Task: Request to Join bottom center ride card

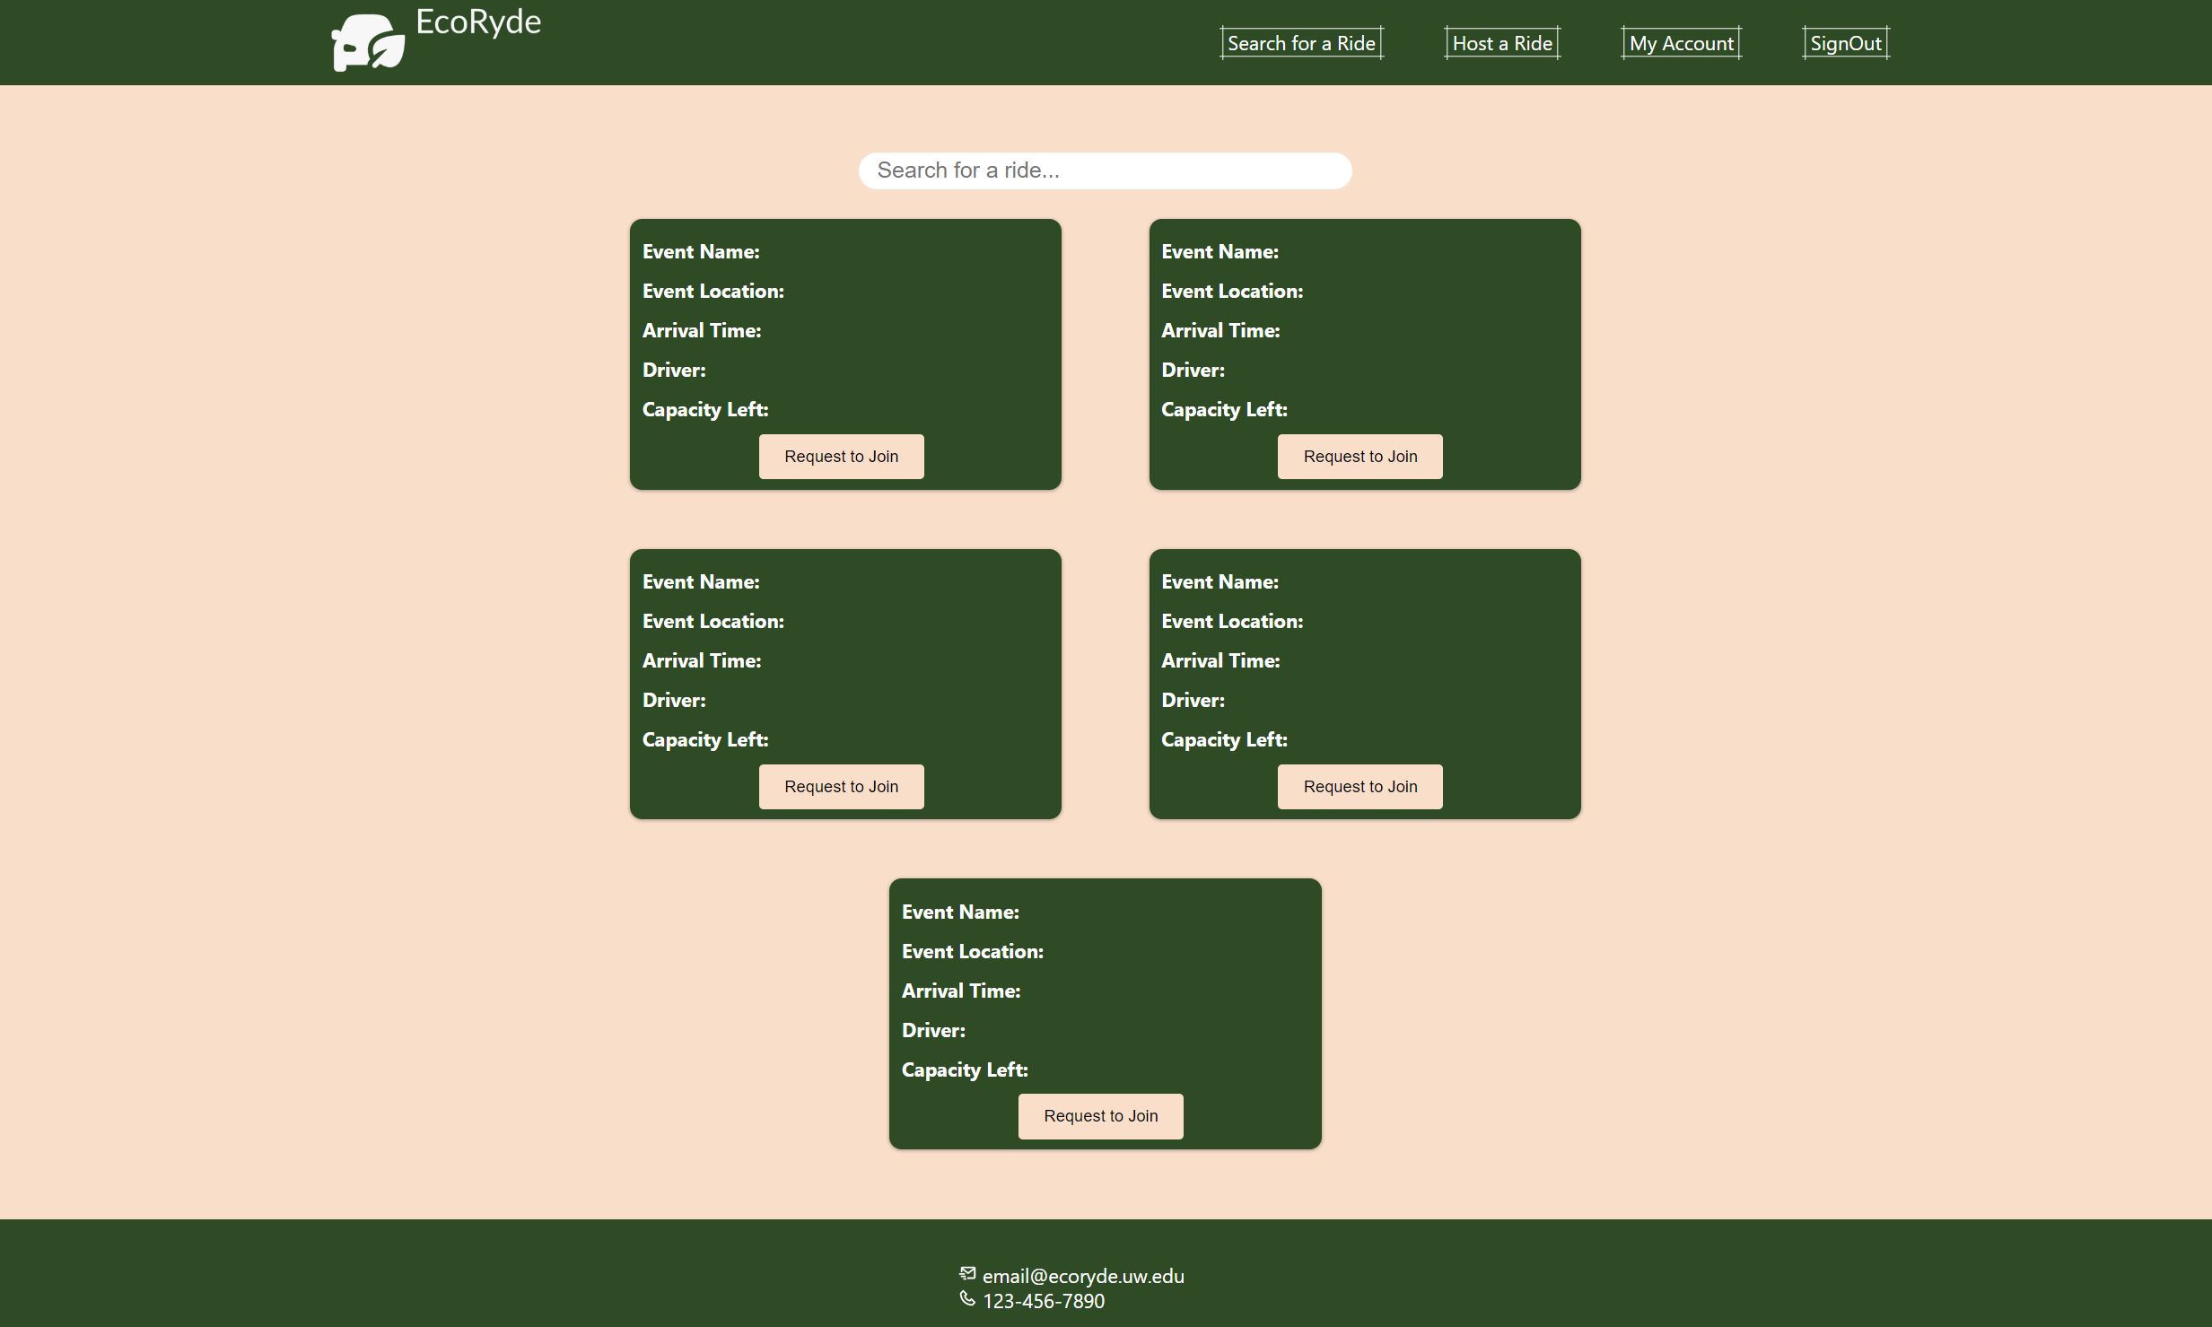Action: 1100,1116
